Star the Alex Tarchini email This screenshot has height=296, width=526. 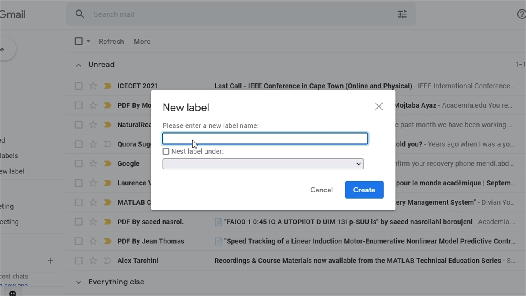click(x=93, y=261)
